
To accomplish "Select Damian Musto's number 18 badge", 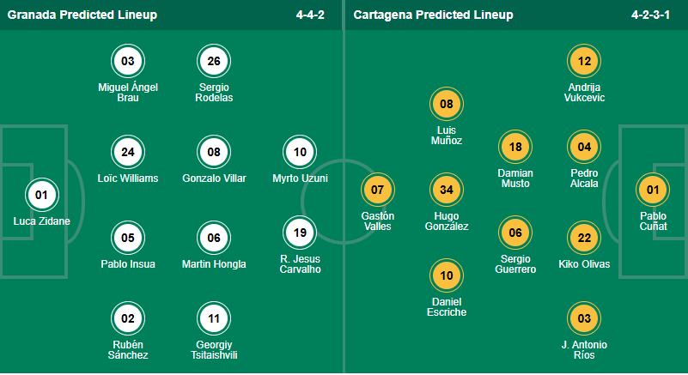I will pyautogui.click(x=515, y=147).
